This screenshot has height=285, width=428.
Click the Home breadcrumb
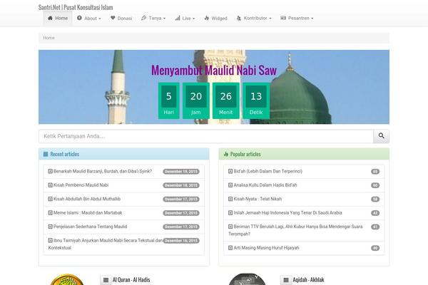click(x=49, y=38)
